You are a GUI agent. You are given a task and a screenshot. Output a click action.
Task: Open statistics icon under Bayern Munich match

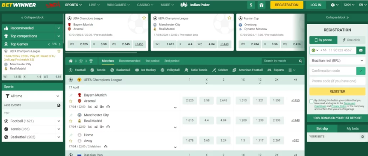(x=90, y=107)
